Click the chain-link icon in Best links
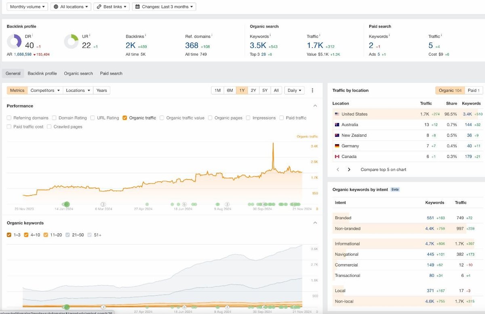The width and height of the screenshot is (485, 314). click(x=99, y=7)
